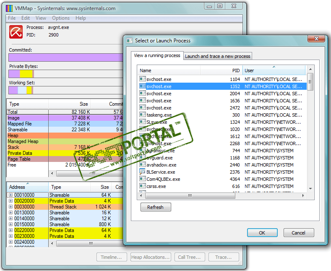
Task: Open the View menu
Action: click(x=41, y=18)
